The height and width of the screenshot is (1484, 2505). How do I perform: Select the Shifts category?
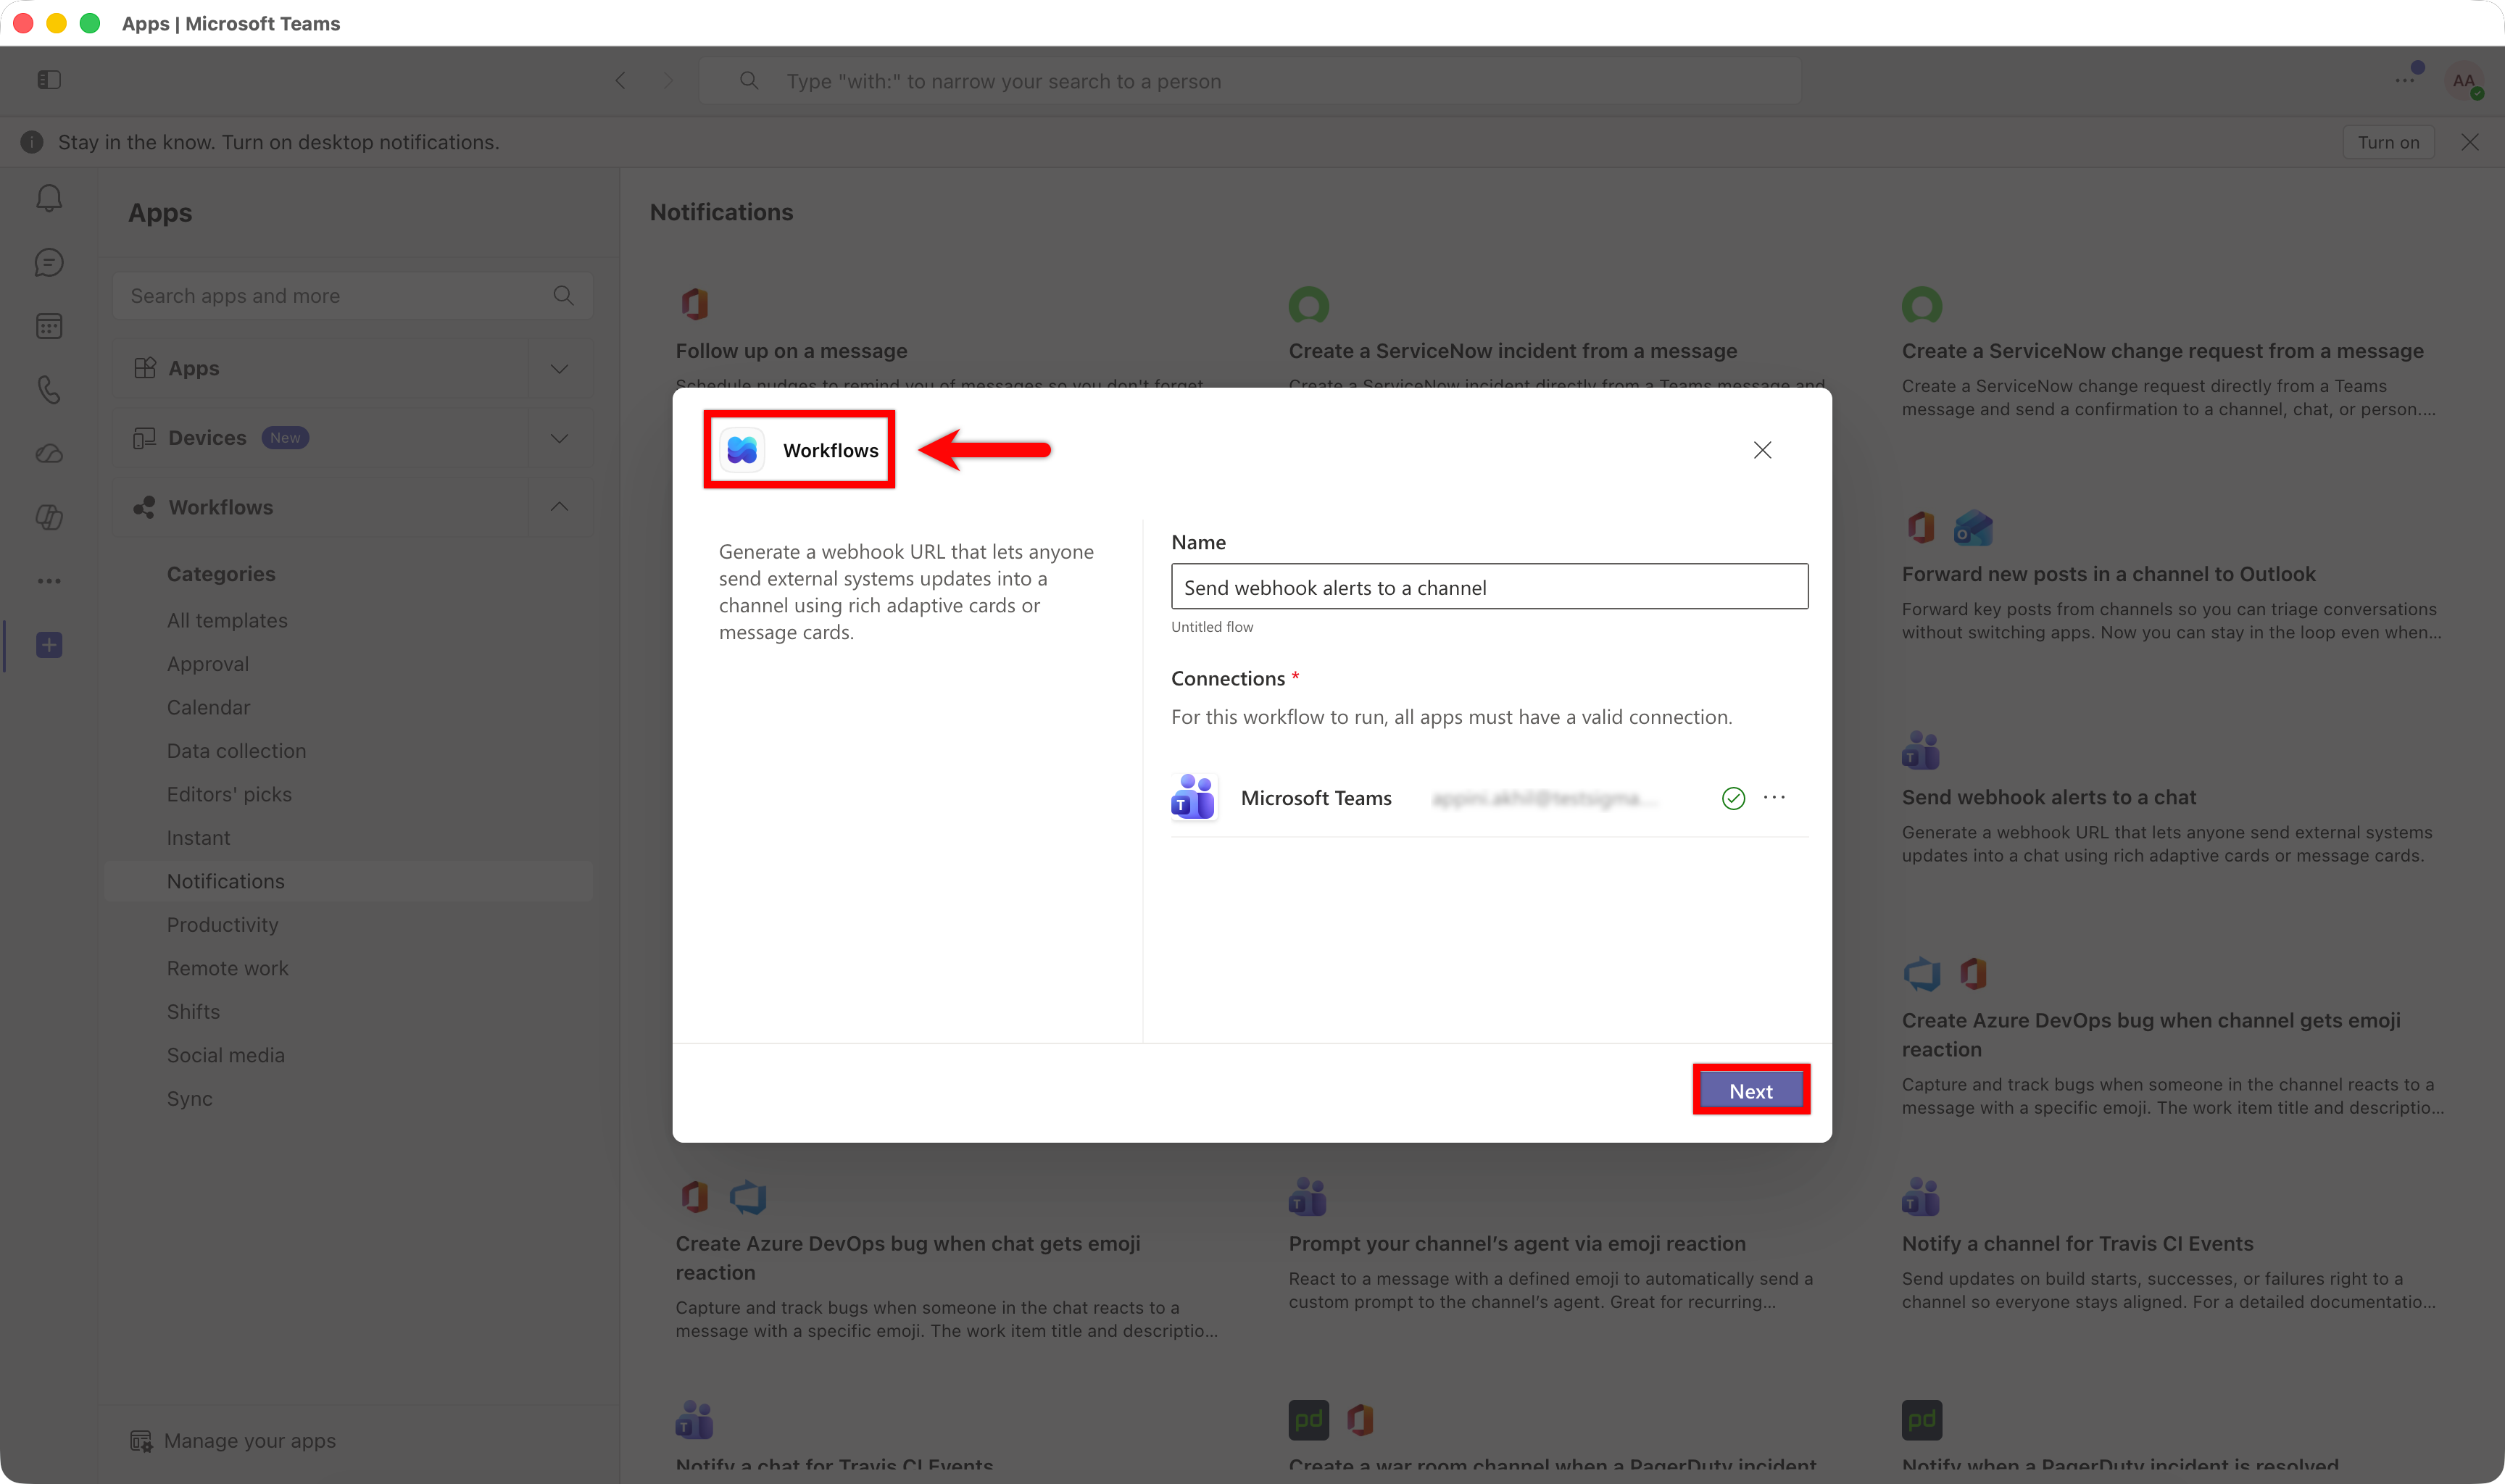(193, 1012)
